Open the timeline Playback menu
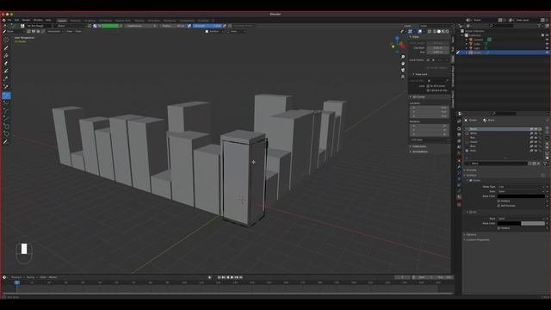 coord(16,277)
